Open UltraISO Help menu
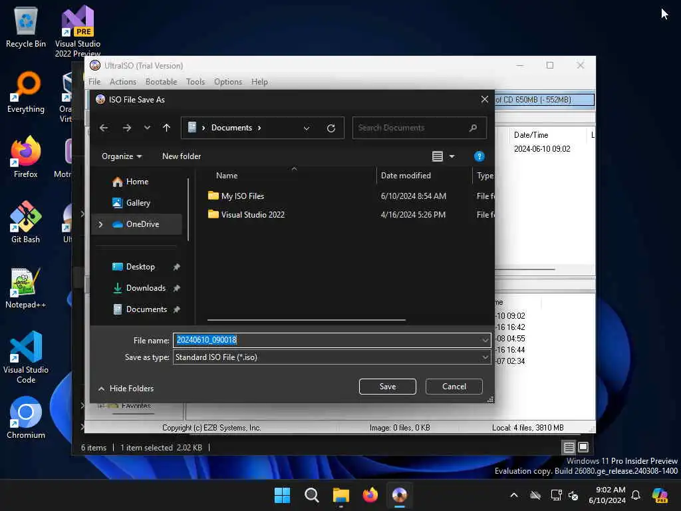681x511 pixels. click(x=259, y=82)
